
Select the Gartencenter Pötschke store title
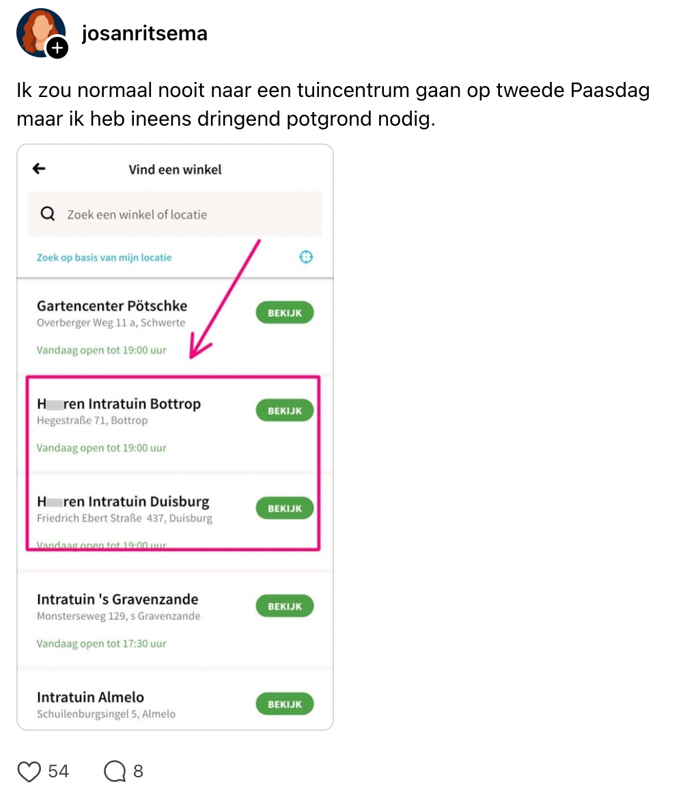[x=112, y=305]
